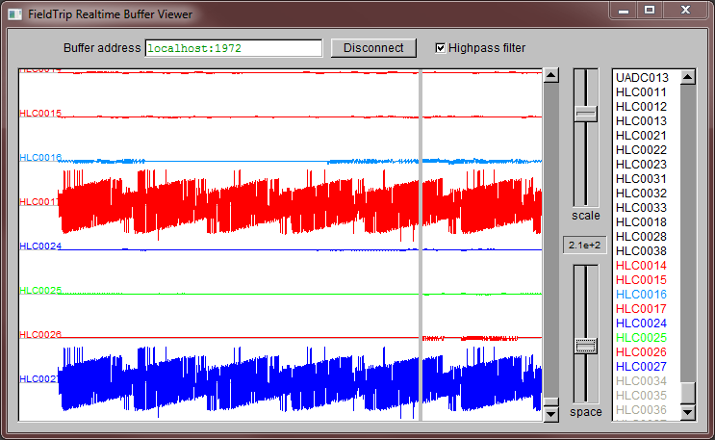
Task: Toggle the Highpass filter checkbox
Action: [441, 48]
